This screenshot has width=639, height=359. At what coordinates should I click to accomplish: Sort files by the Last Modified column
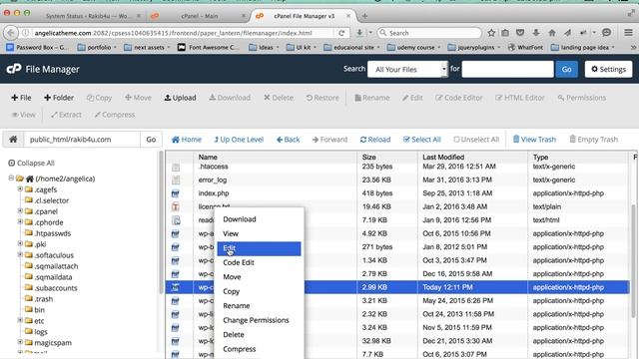tap(443, 158)
